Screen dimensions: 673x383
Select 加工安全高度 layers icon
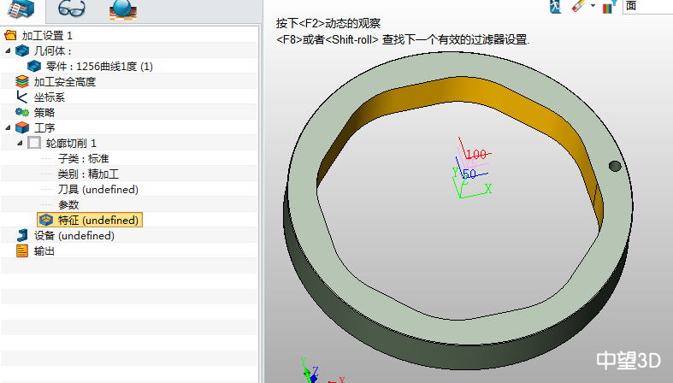(21, 82)
